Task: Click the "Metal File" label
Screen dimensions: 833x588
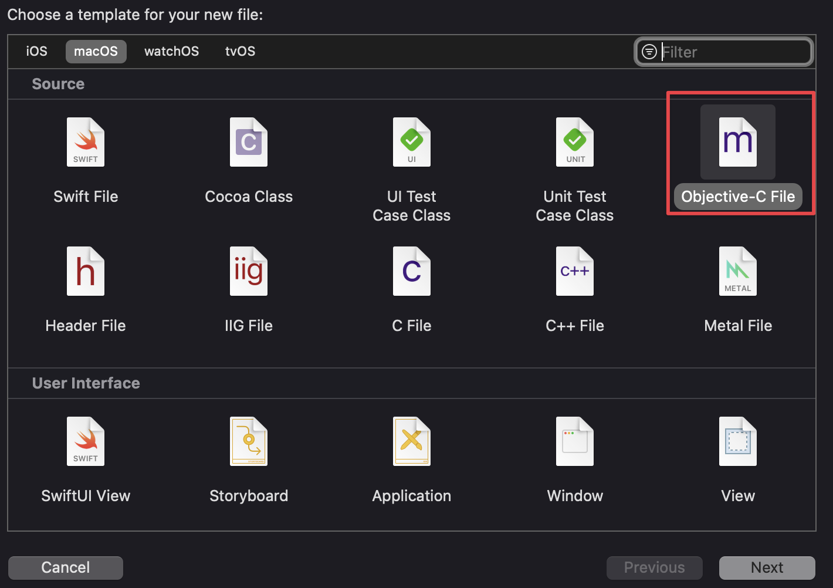Action: coord(738,326)
